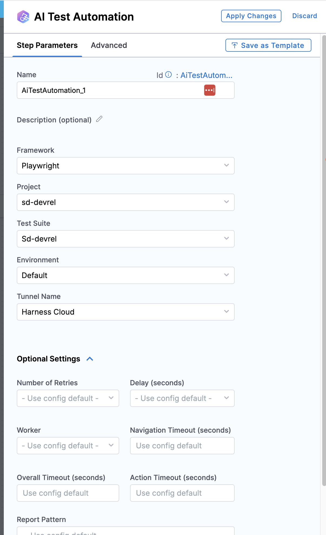
Task: Click the upload arrow icon in Save as Template
Action: pos(235,45)
